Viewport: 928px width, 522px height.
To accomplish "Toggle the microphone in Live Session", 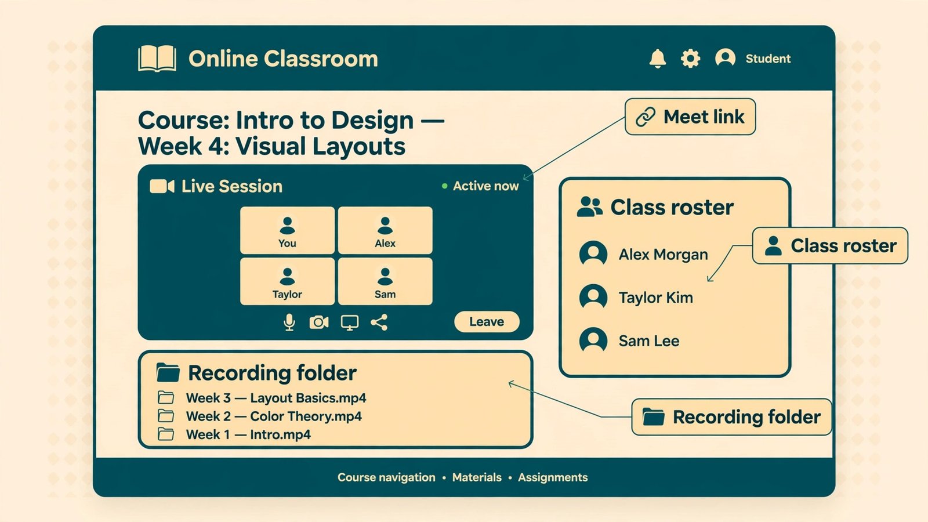I will [289, 322].
